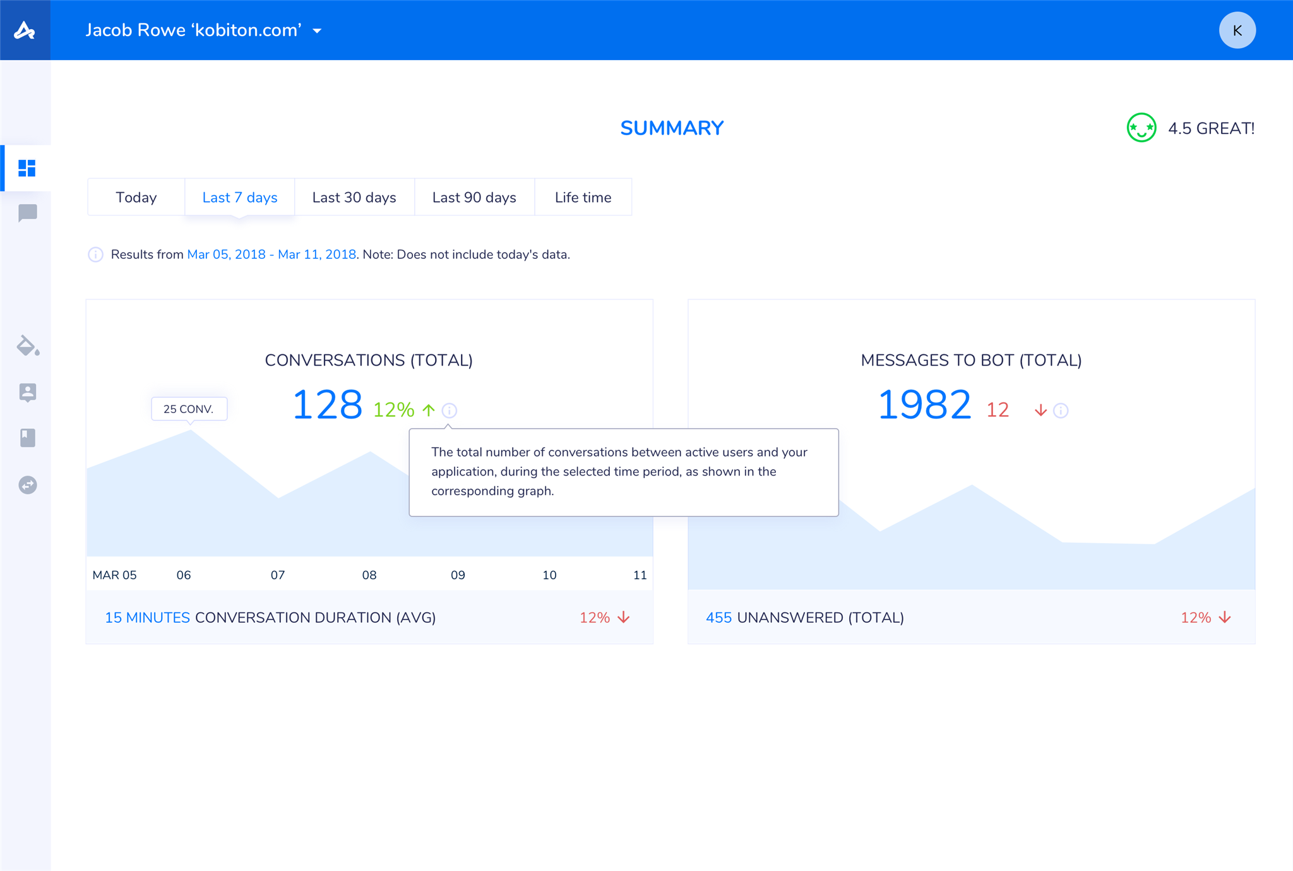Open the contact person icon in sidebar

click(27, 392)
